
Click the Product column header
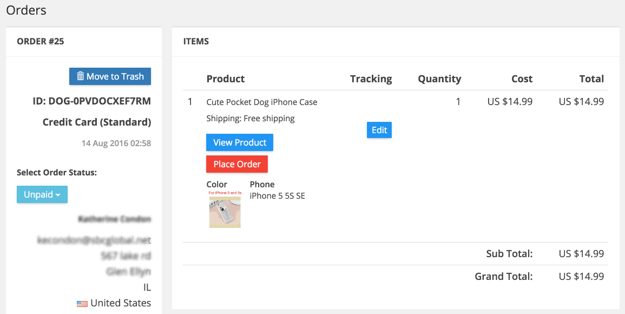click(226, 79)
